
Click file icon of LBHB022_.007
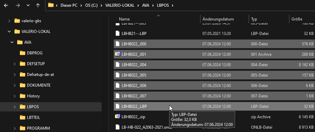(118, 96)
